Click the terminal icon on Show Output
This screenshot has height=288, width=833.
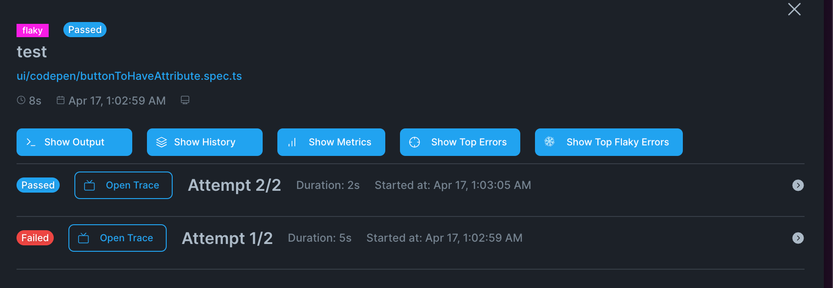(31, 142)
